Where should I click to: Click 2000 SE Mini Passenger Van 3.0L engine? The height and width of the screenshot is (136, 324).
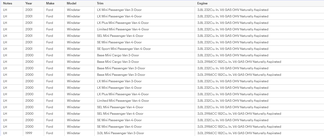pyautogui.click(x=239, y=127)
